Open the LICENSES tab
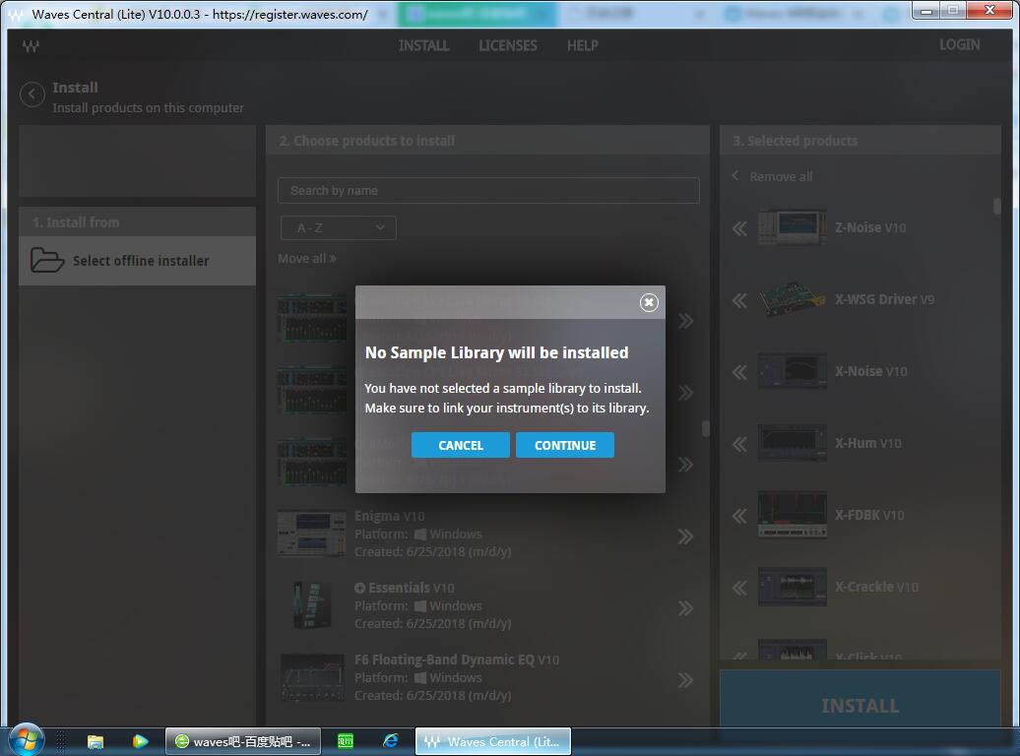This screenshot has width=1020, height=756. (x=507, y=45)
